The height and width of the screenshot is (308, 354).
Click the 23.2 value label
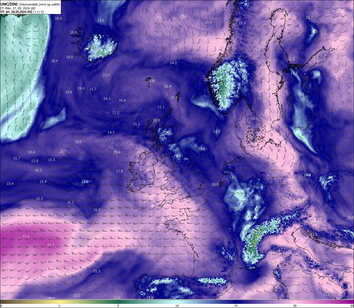291,59
